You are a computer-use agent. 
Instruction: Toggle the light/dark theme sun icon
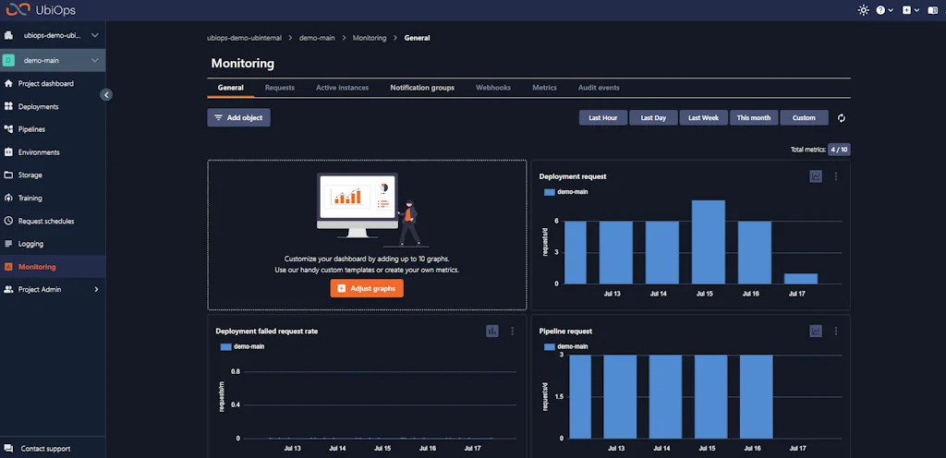(864, 10)
